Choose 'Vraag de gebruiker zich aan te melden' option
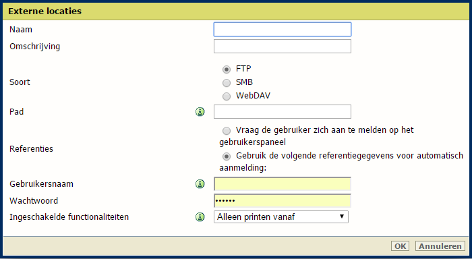The image size is (472, 259). pyautogui.click(x=227, y=131)
